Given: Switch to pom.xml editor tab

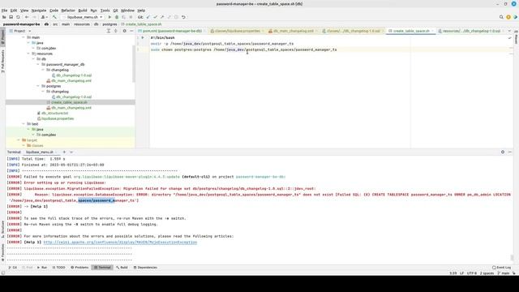Looking at the screenshot, I should (172, 31).
